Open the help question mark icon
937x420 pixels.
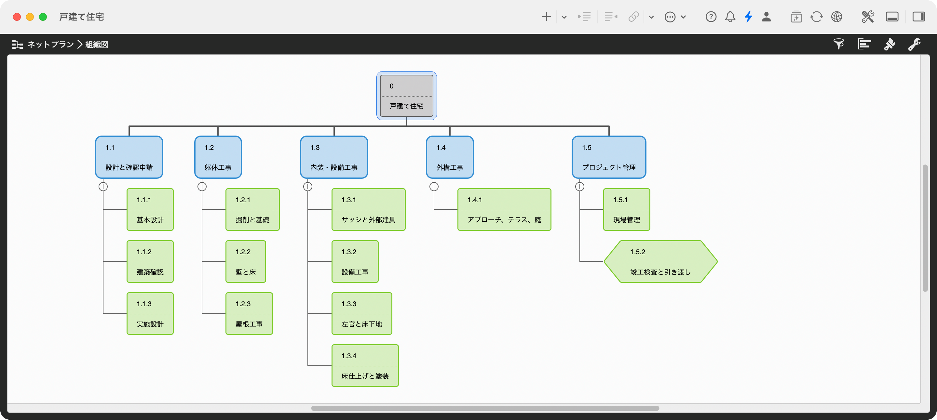tap(711, 17)
